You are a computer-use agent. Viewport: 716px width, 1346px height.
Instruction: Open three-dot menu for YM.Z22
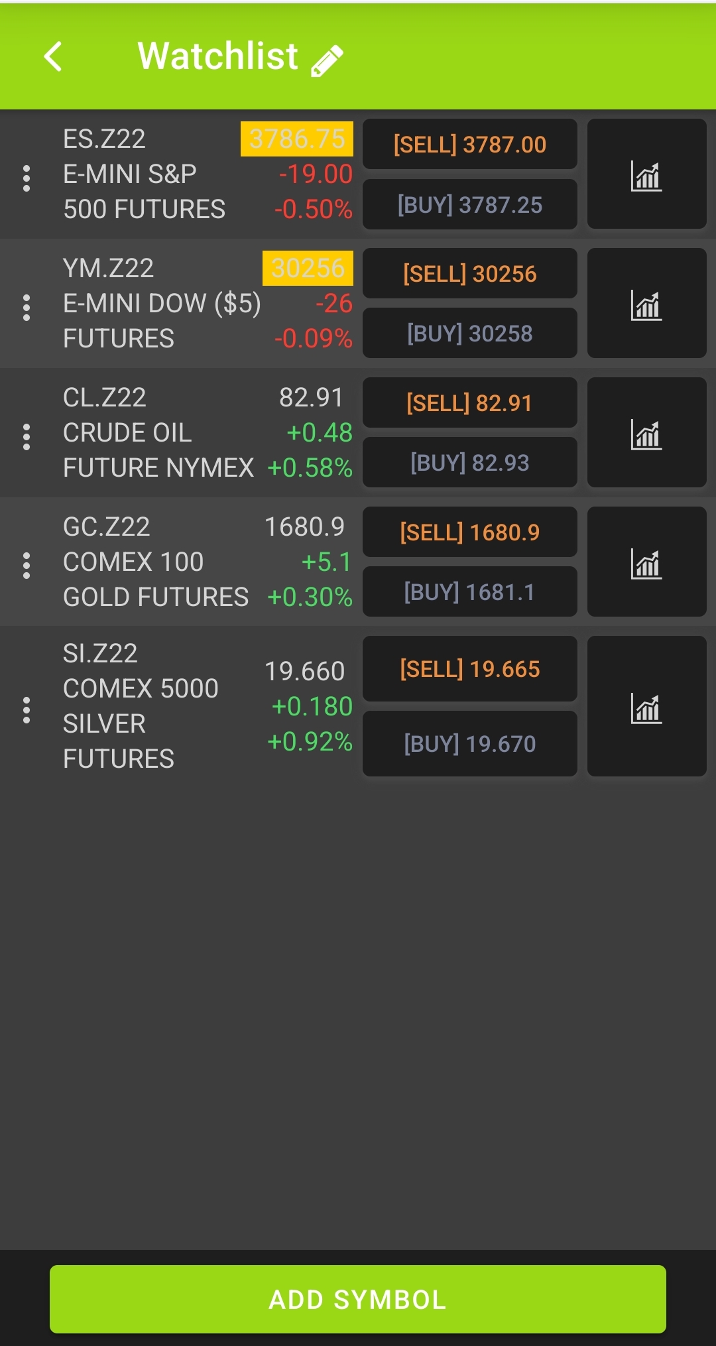(27, 308)
